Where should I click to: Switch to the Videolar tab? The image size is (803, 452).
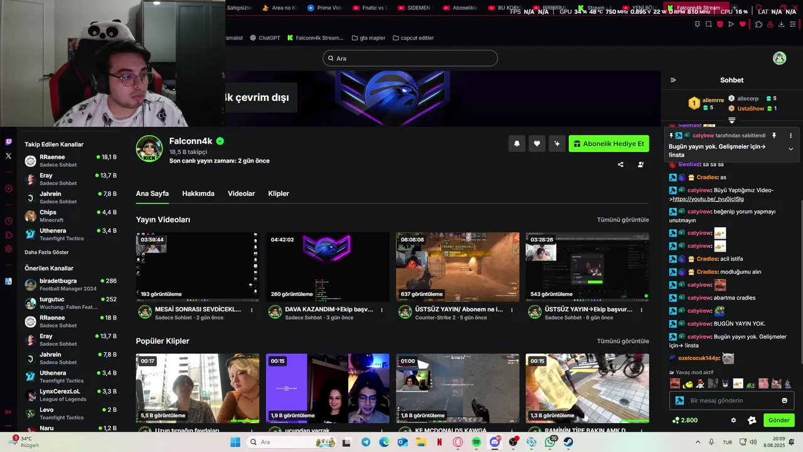pyautogui.click(x=242, y=193)
